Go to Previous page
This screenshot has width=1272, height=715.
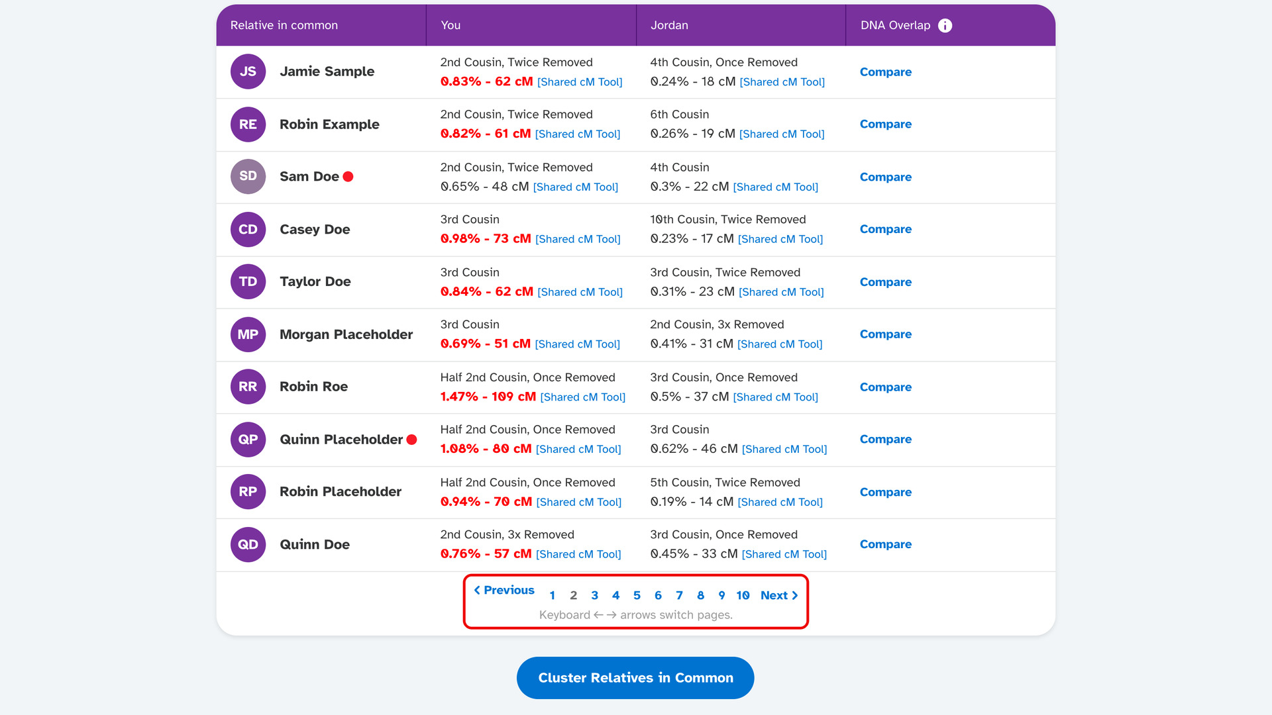[504, 590]
